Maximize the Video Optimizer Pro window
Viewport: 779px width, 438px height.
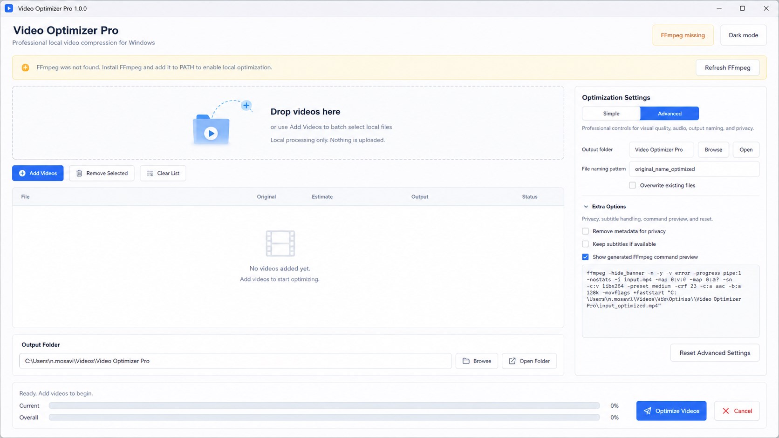[x=743, y=8]
